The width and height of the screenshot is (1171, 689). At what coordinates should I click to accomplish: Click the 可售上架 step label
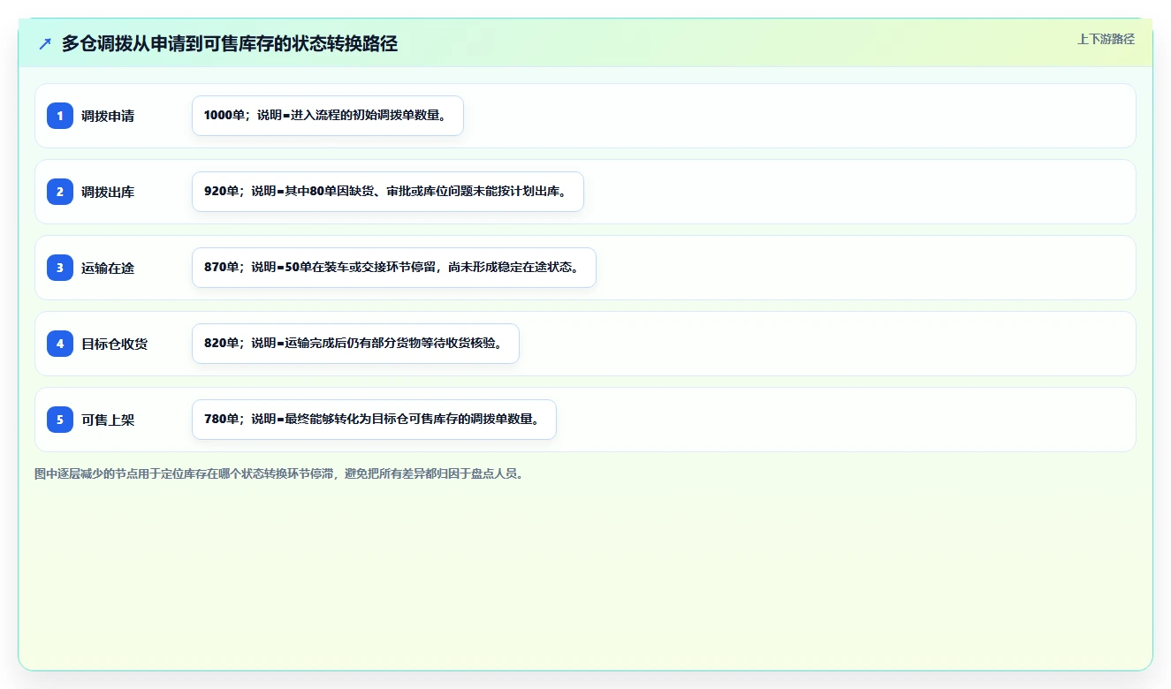coord(108,420)
